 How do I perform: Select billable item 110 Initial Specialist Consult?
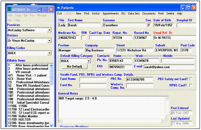coord(28,103)
